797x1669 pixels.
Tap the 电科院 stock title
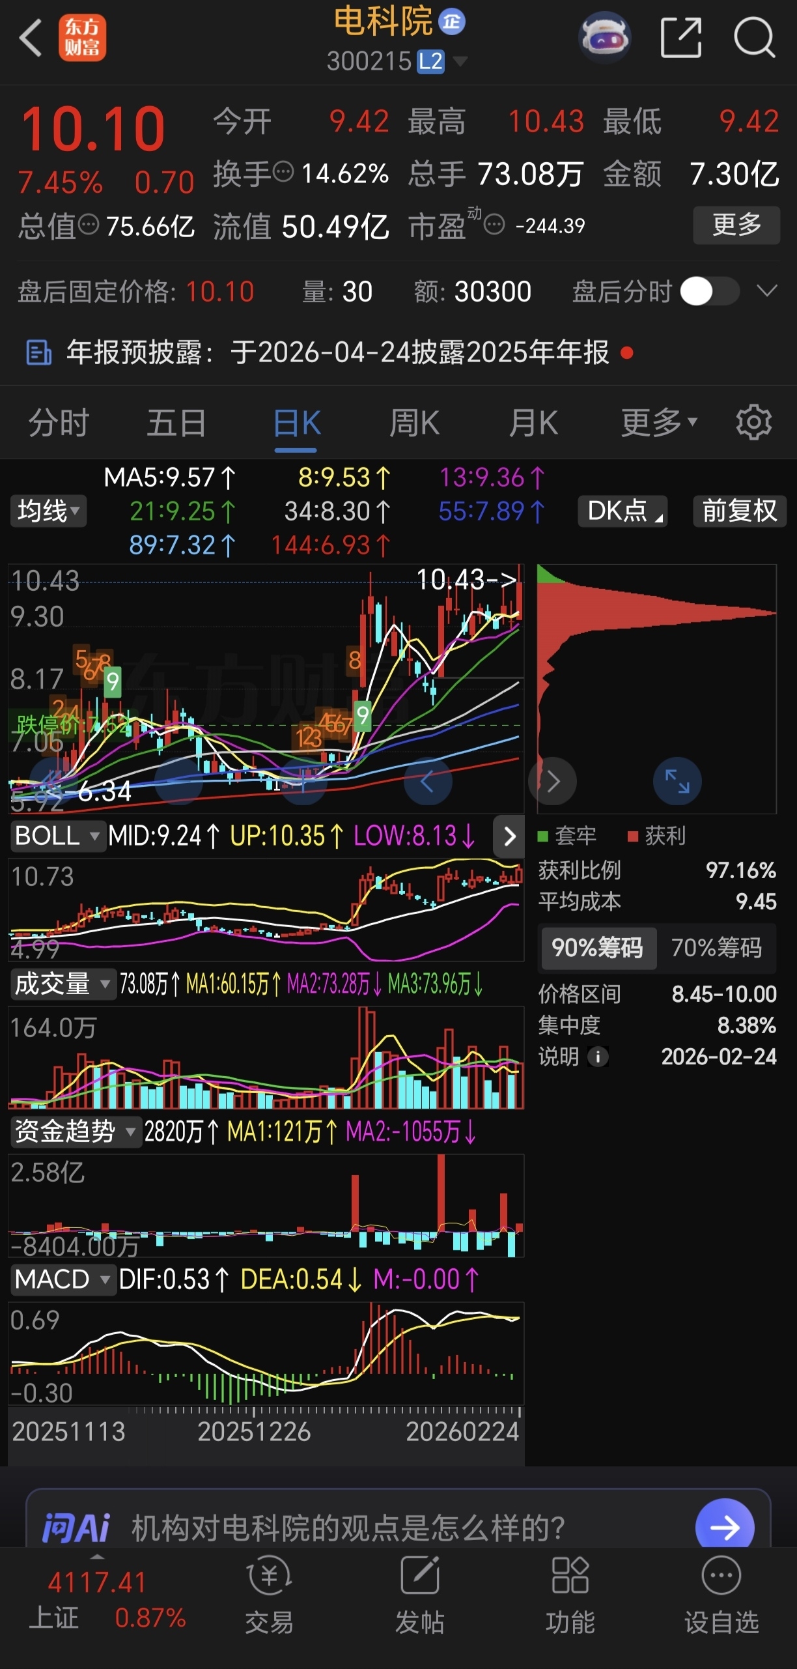383,21
